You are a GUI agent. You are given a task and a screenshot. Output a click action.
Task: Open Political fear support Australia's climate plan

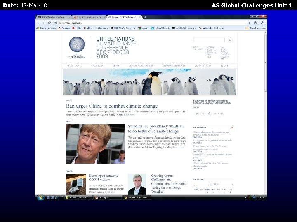click(212, 156)
